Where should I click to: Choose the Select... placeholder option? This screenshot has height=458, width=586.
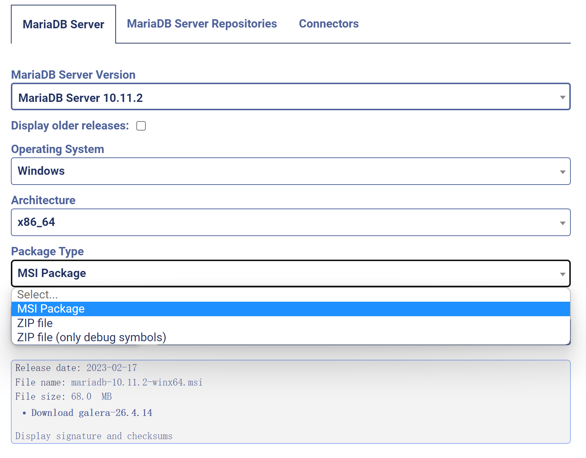pos(290,294)
